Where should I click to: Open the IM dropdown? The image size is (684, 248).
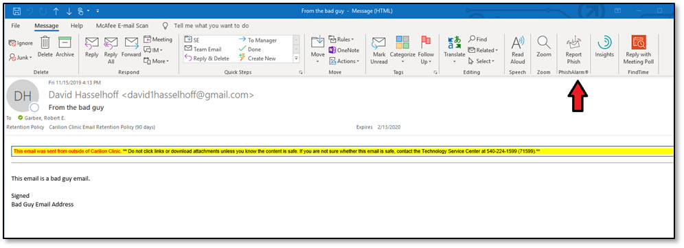click(153, 50)
